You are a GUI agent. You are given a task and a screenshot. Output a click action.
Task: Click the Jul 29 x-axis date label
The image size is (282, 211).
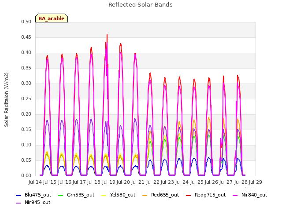coord(256,182)
